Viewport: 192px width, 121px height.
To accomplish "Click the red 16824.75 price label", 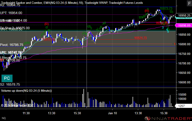I will coord(140,38).
